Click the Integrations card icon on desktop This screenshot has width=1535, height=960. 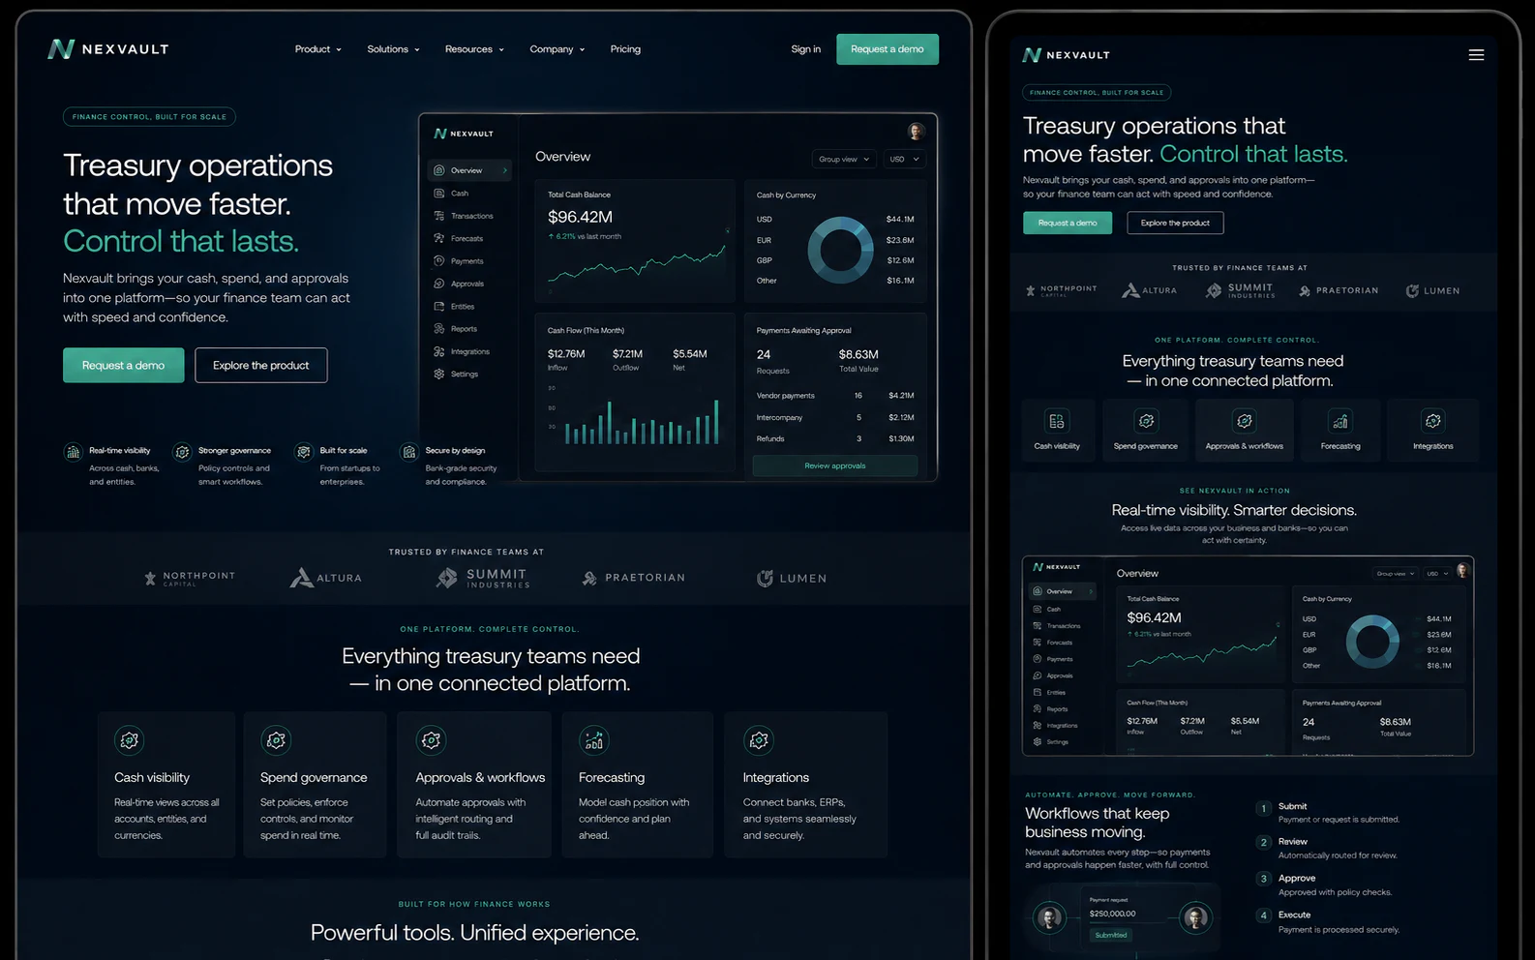(x=759, y=740)
